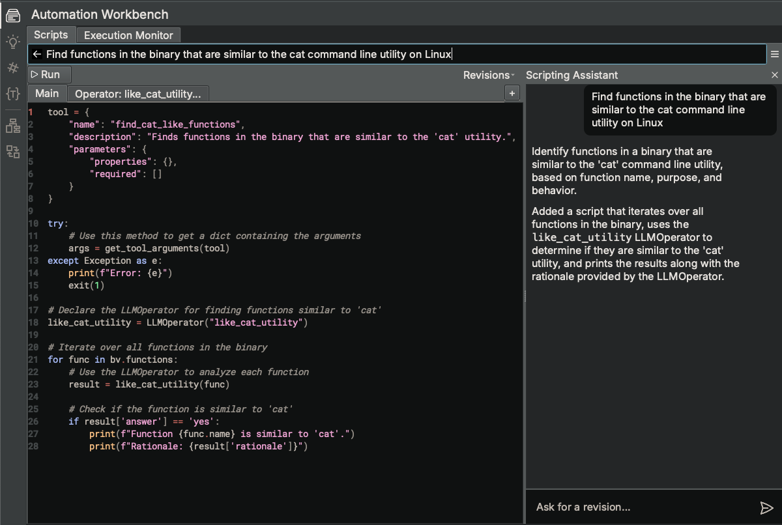Open the Revisions dropdown
Viewport: 782px width, 525px height.
coord(487,75)
